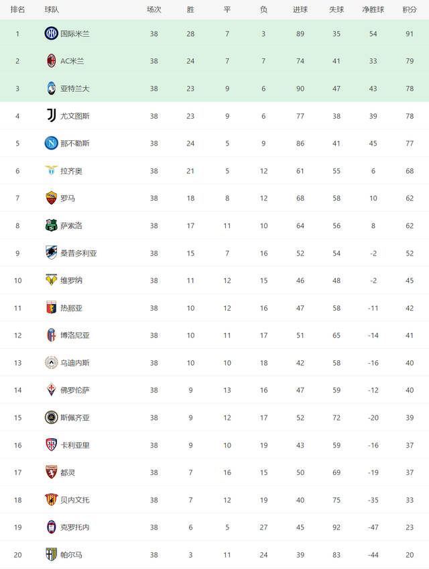Open the 博洛尼亚 team name link
The width and height of the screenshot is (429, 569).
pyautogui.click(x=74, y=335)
